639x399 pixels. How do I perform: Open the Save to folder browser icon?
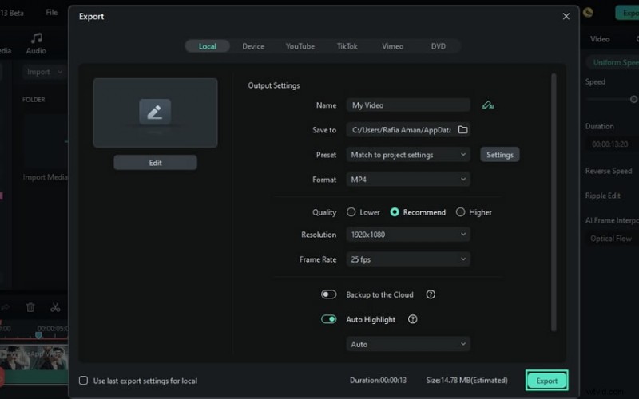click(x=462, y=130)
